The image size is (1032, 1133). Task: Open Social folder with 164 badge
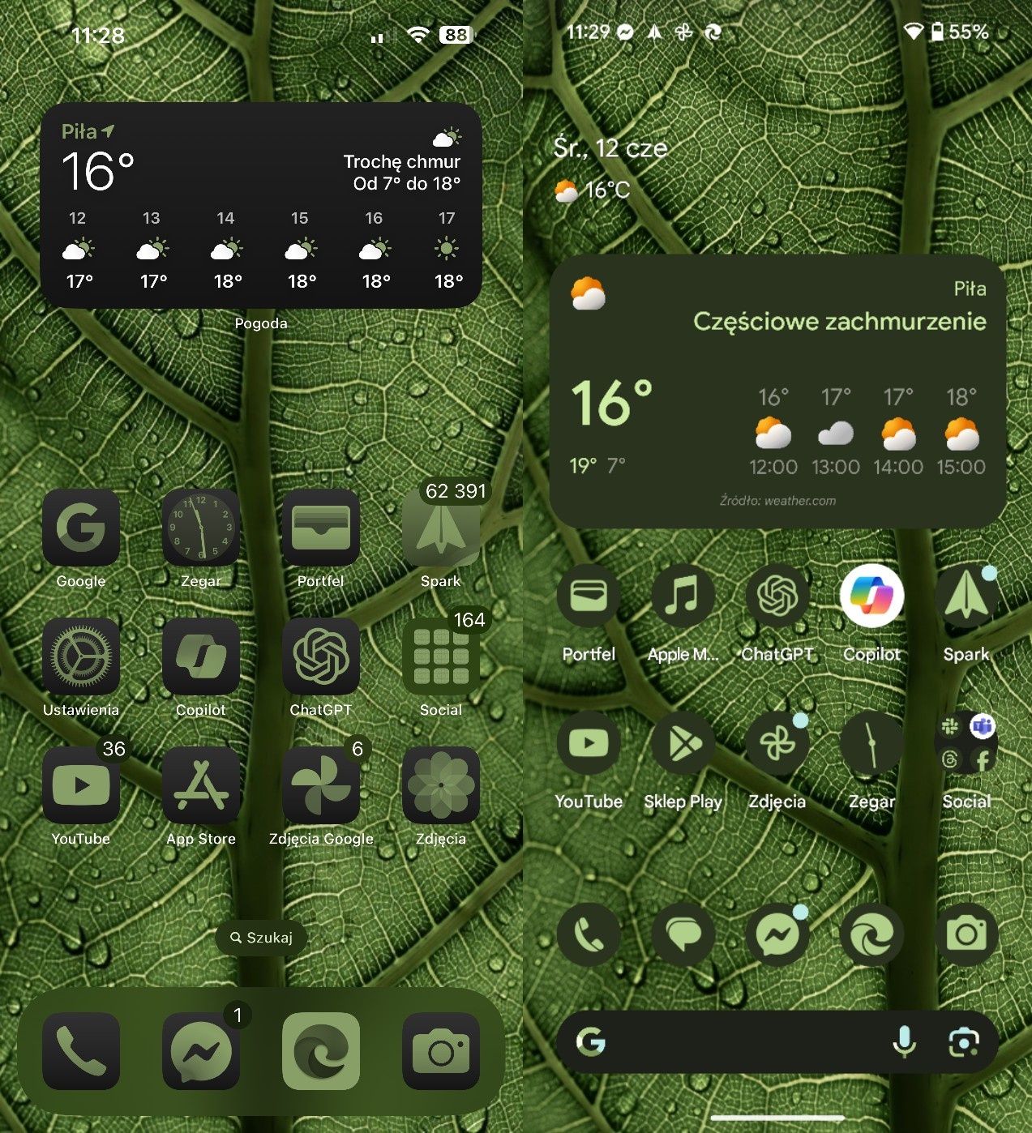tap(441, 656)
